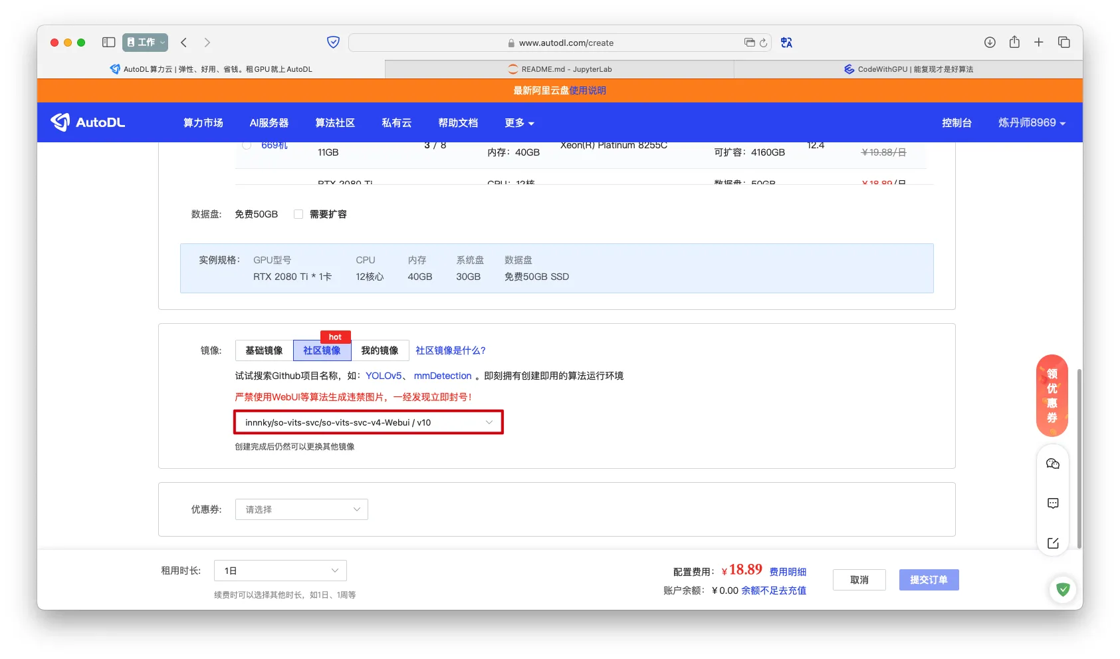Image resolution: width=1120 pixels, height=659 pixels.
Task: Expand the community image selection dropdown
Action: click(368, 422)
